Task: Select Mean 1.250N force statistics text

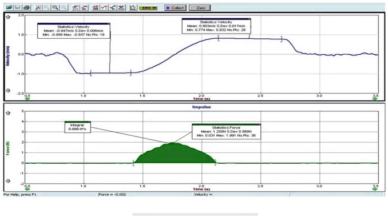Action: pos(226,131)
